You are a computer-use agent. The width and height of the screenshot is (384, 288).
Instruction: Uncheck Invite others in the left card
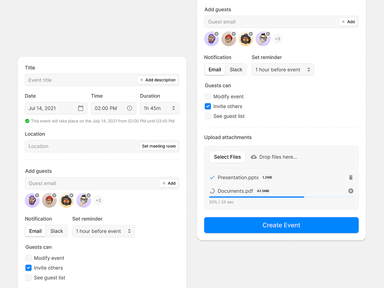click(x=28, y=268)
